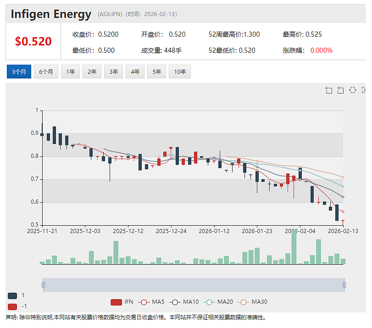The width and height of the screenshot is (372, 328).
Task: Click the 开盘价: 0.520 text
Action: tap(163, 34)
